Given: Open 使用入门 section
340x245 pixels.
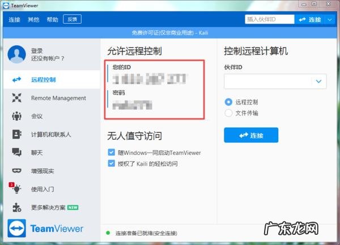Looking at the screenshot, I should click(52, 189).
